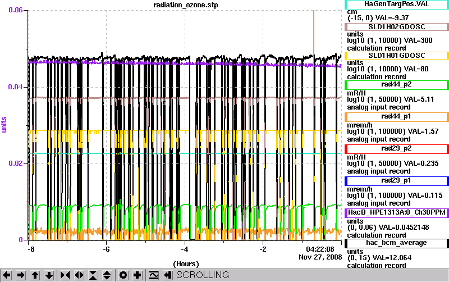
Task: Click the -6 x-axis tick label
Action: click(x=106, y=249)
